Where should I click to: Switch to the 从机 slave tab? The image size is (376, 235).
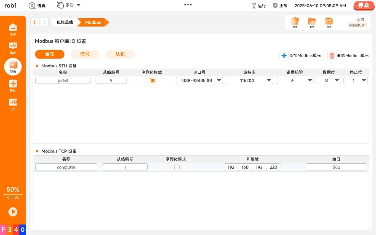120,54
